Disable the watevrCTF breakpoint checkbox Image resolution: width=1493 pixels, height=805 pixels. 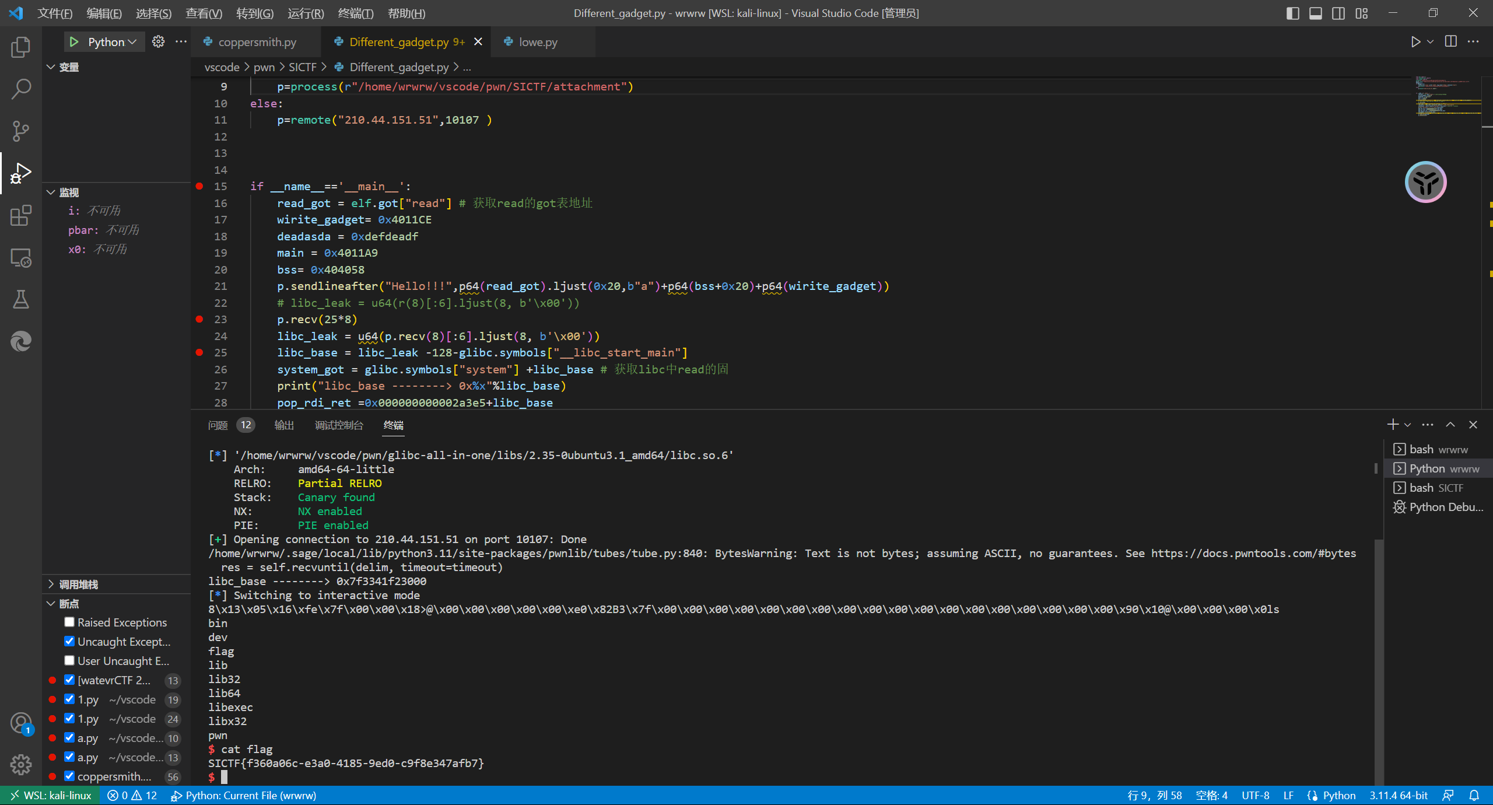(69, 680)
